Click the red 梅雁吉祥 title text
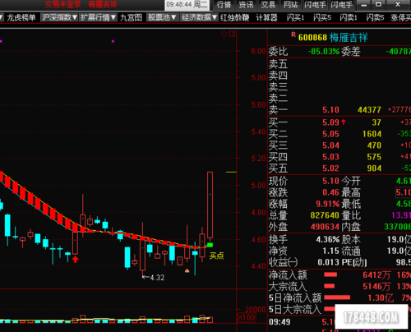 [x=103, y=5]
